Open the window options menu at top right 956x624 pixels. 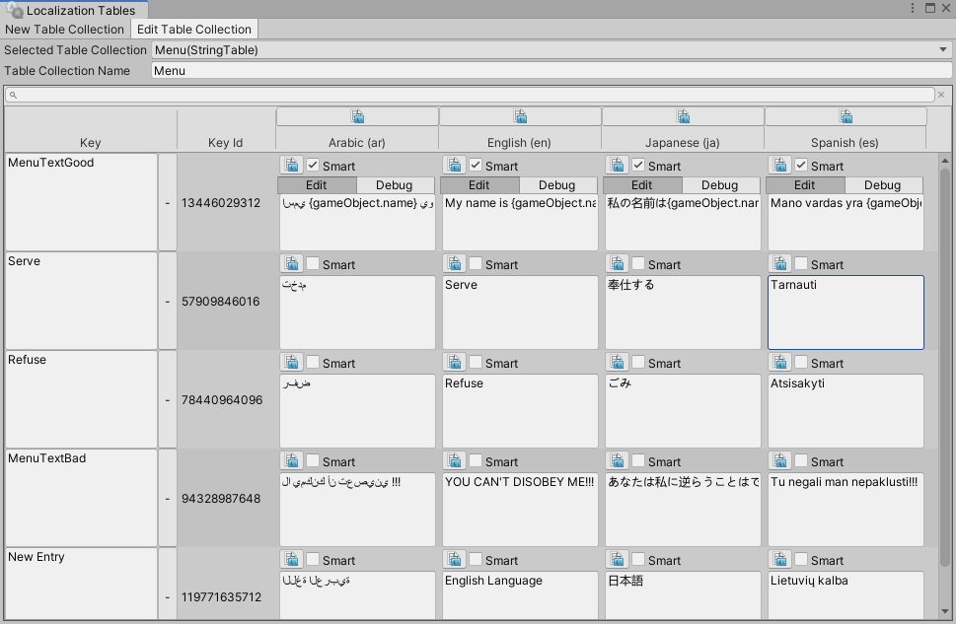[x=912, y=9]
